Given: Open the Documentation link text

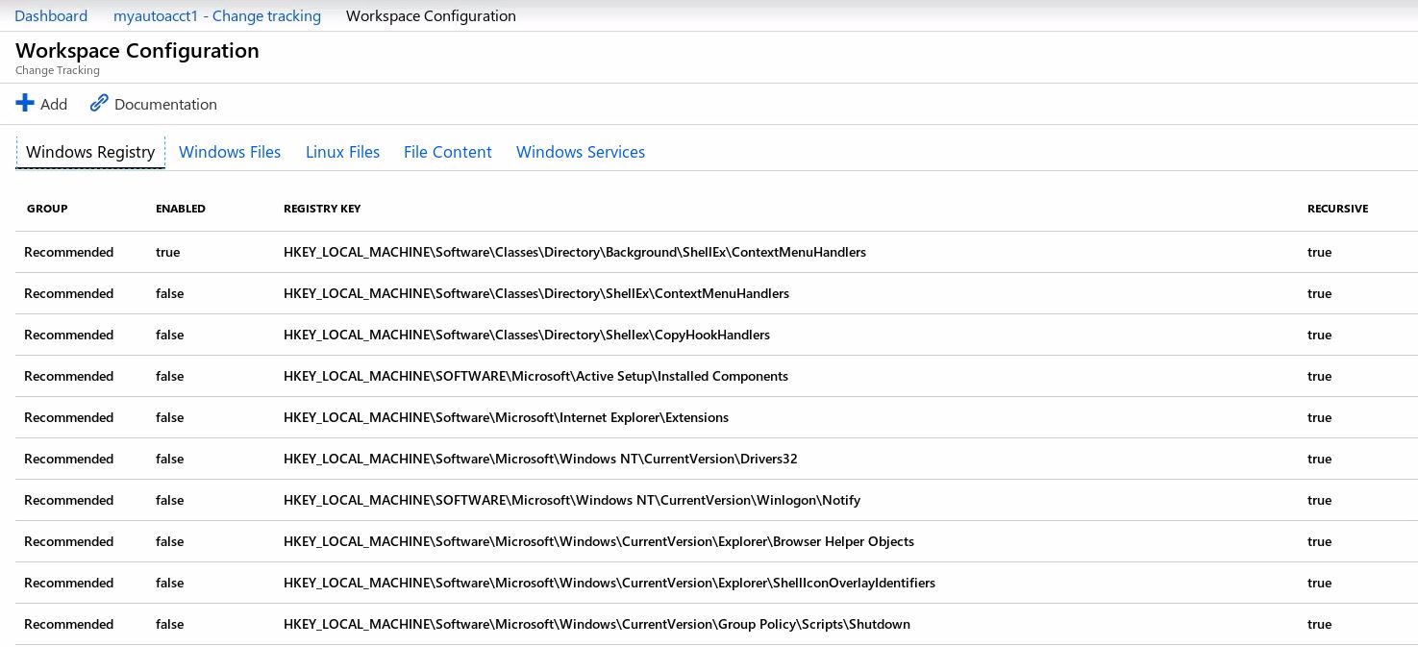Looking at the screenshot, I should [165, 104].
